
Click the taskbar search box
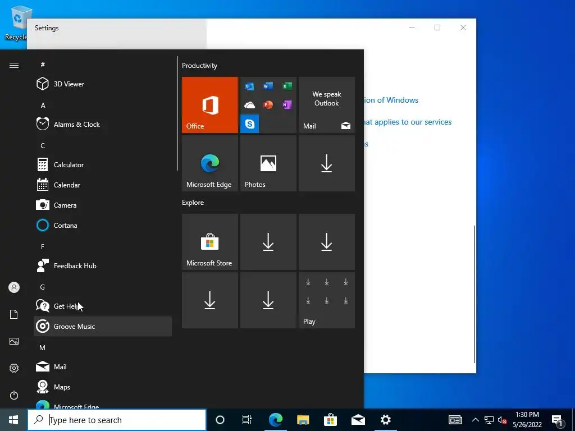click(117, 420)
